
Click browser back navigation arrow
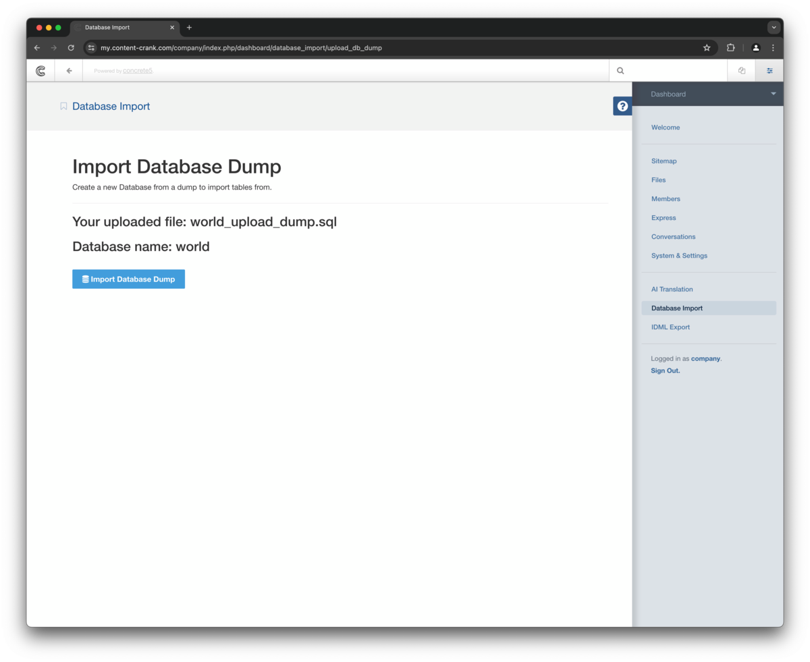pos(37,48)
